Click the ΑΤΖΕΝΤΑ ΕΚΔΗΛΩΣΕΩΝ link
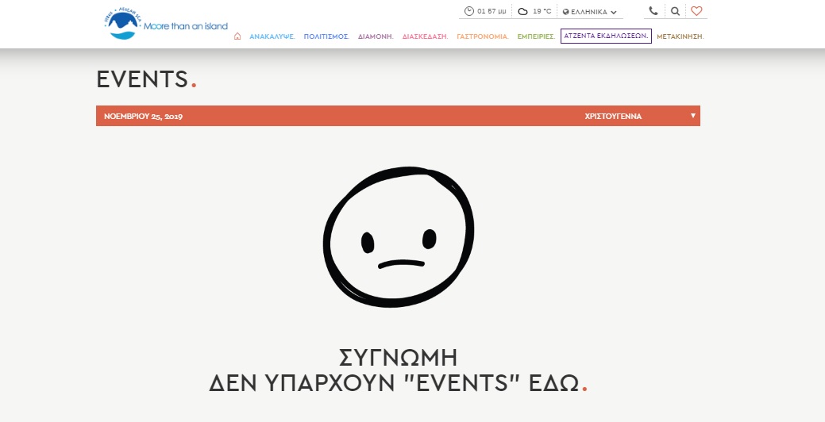Screen dimensions: 825x422 [x=605, y=36]
